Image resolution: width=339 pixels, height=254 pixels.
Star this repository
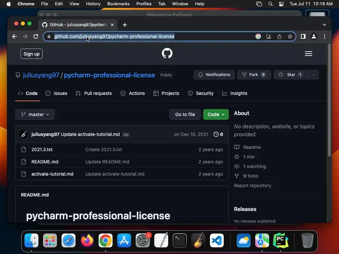pos(291,75)
